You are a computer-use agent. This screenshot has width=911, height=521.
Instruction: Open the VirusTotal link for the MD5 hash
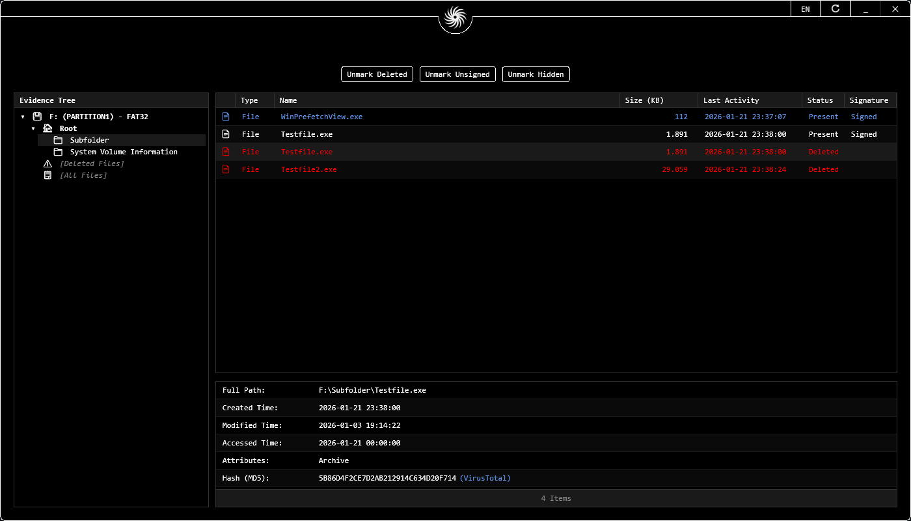(x=485, y=477)
